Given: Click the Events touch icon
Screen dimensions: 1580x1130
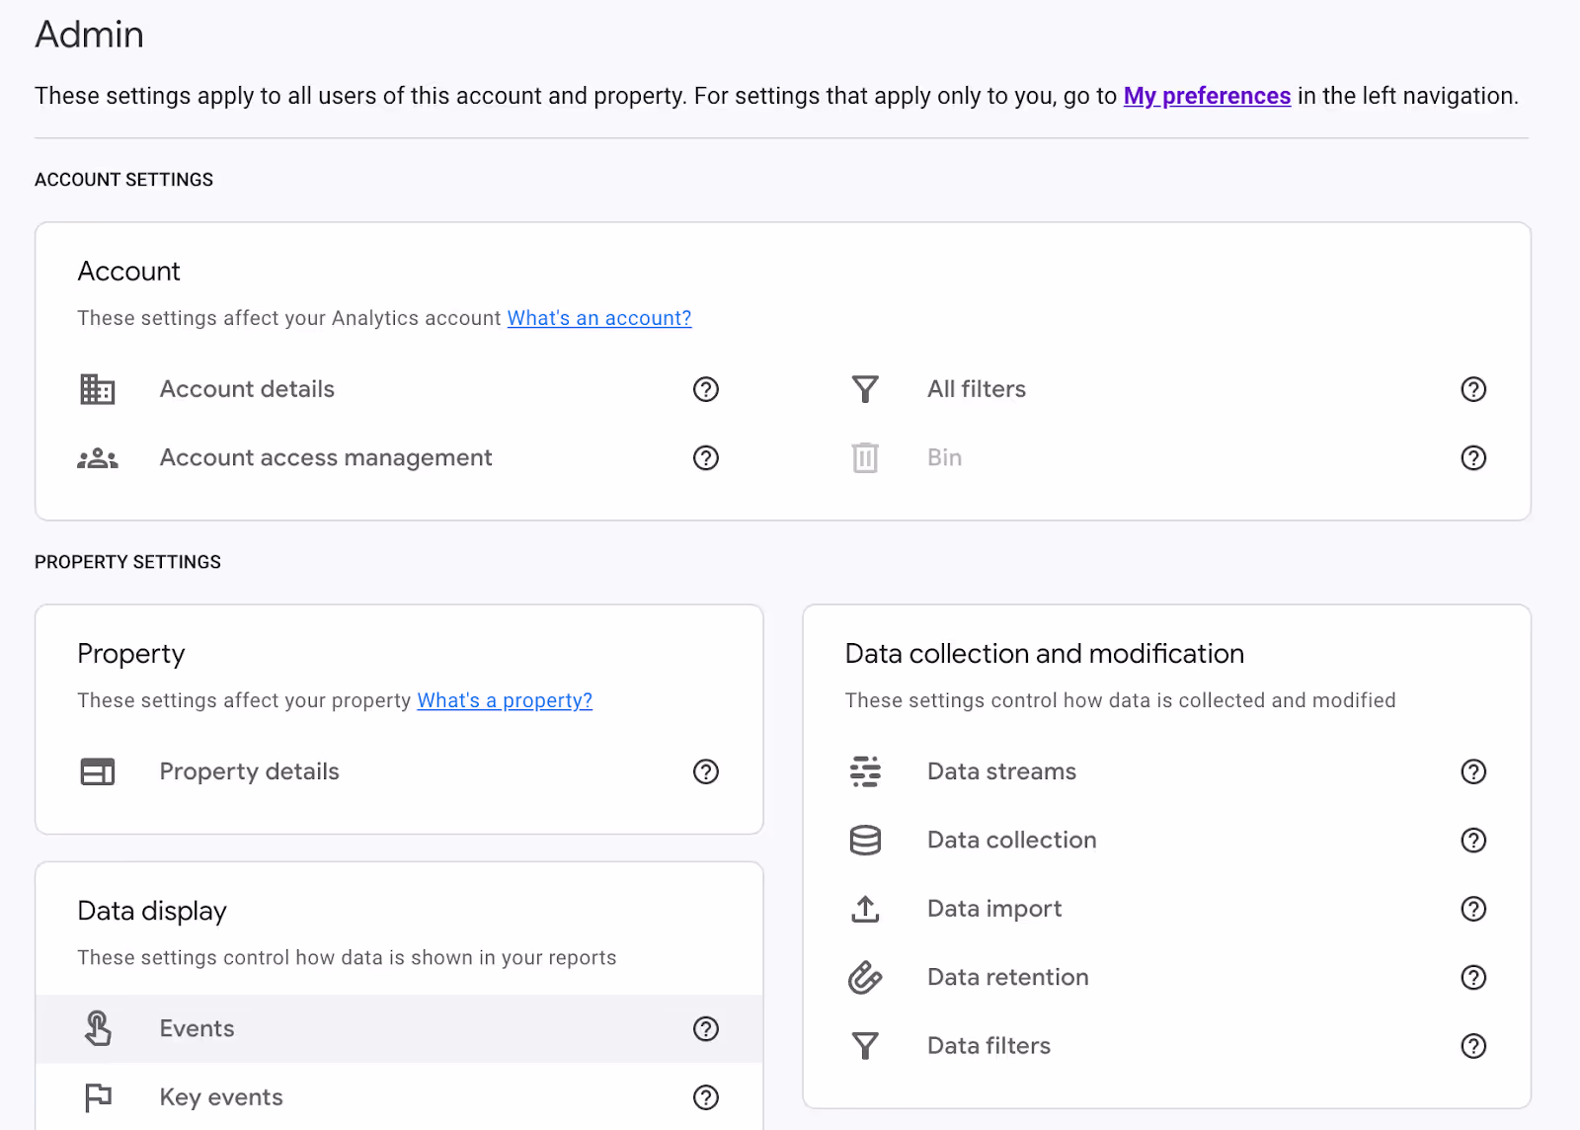Looking at the screenshot, I should [x=97, y=1028].
